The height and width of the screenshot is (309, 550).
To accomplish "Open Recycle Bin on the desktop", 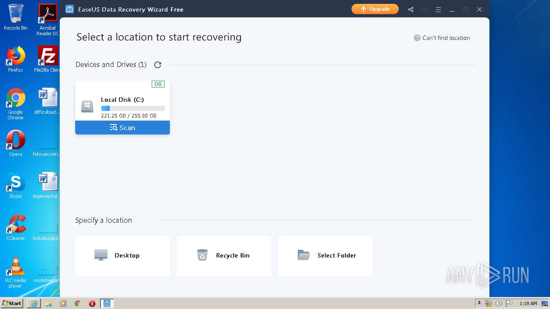I will (x=15, y=17).
